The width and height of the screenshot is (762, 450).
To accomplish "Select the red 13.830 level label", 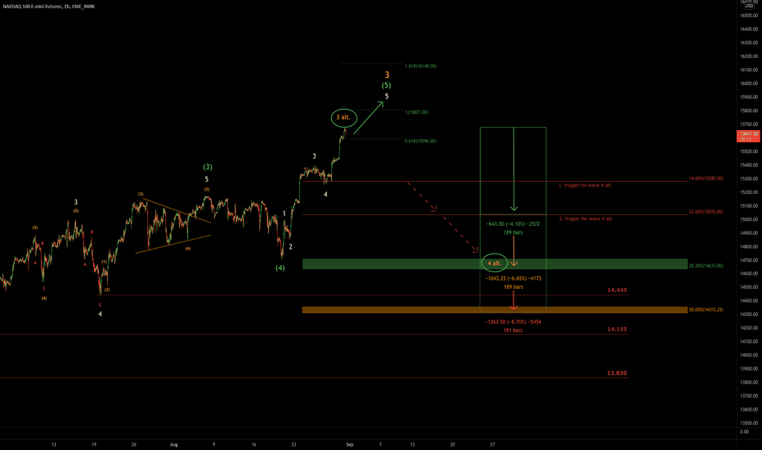I will click(617, 373).
